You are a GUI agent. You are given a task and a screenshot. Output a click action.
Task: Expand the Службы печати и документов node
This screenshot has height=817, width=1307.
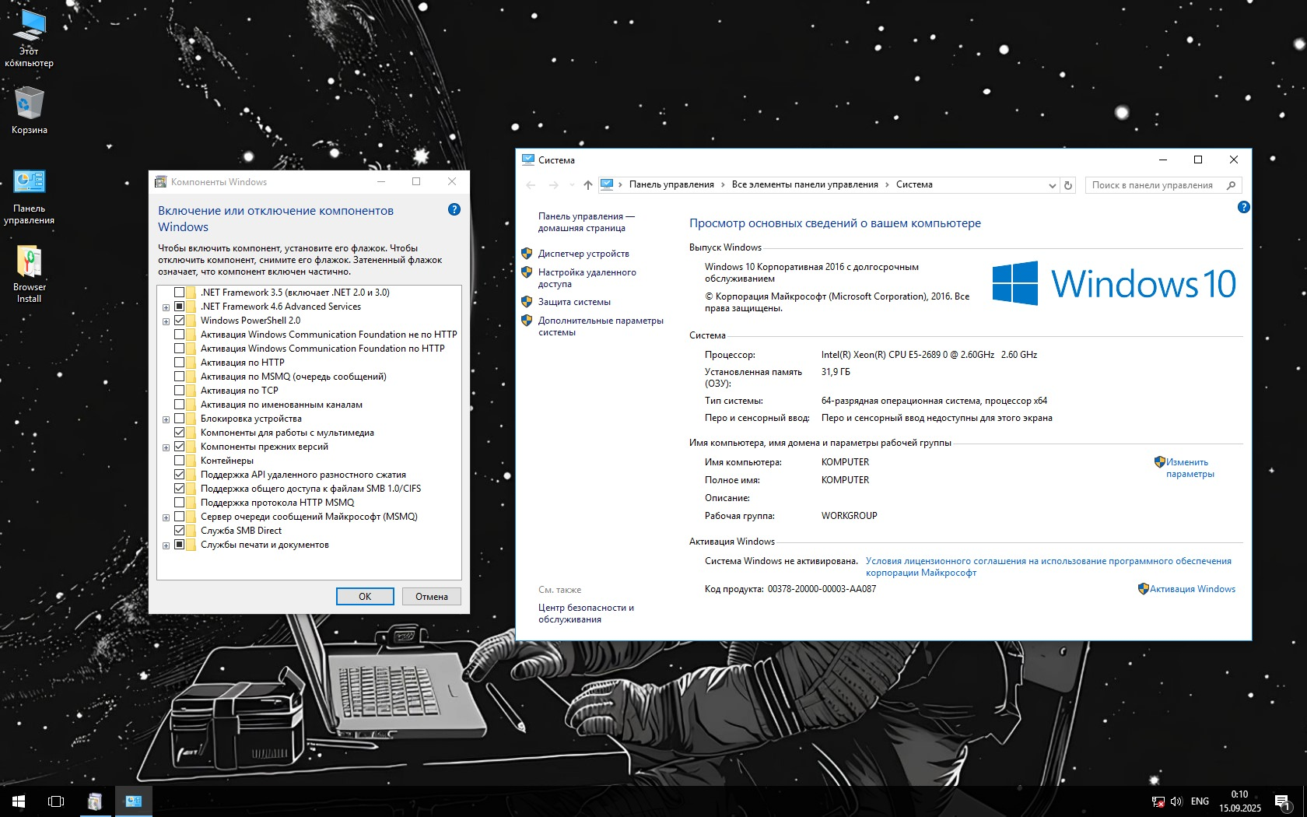tap(166, 545)
